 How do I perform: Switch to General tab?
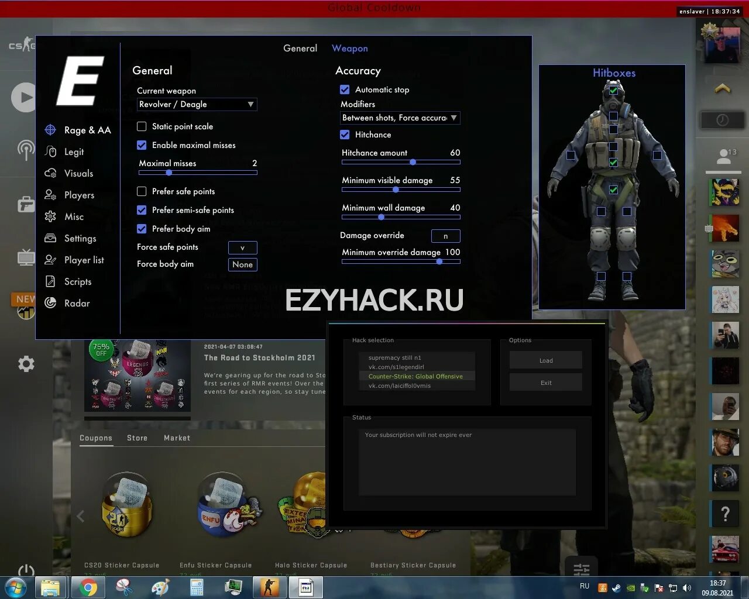pos(300,49)
